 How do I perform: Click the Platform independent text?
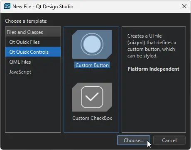153,69
